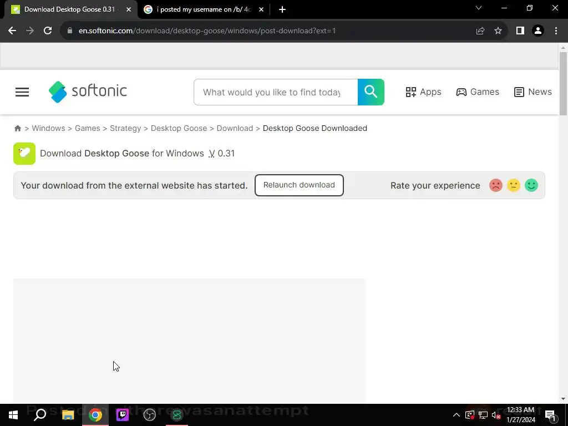Open the Windows breadcrumb link
Screen dimensions: 568x426
point(49,128)
